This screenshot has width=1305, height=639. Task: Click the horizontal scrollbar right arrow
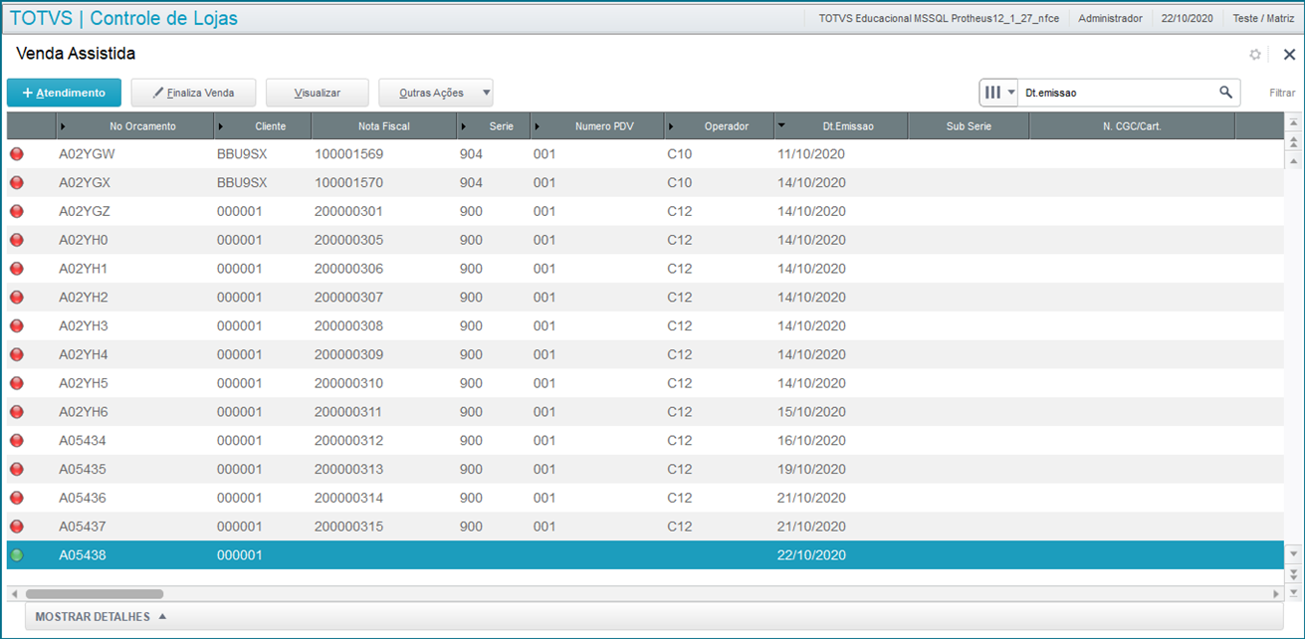pyautogui.click(x=1276, y=594)
